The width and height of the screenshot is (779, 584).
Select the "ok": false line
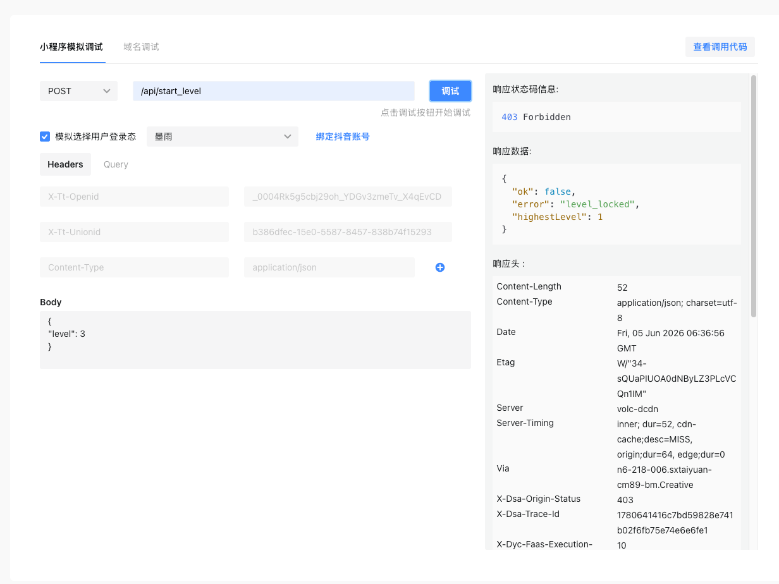coord(544,192)
